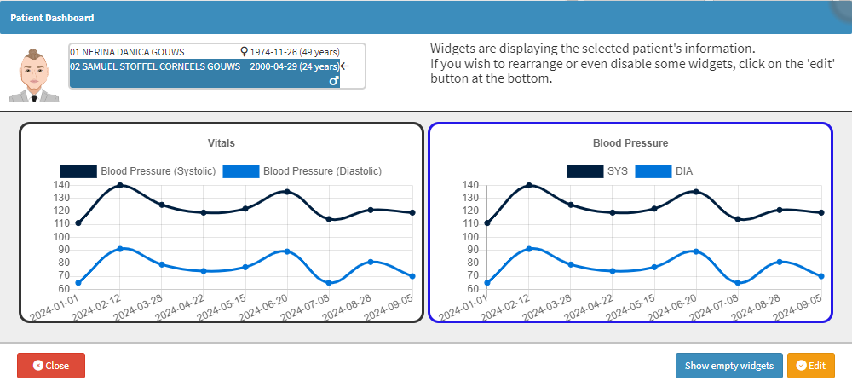
Task: Click systolic 140 peak point in Vitals chart
Action: (119, 185)
